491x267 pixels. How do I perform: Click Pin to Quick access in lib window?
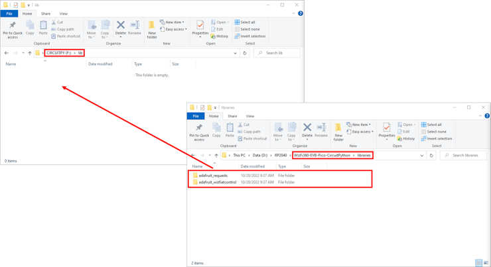click(x=13, y=30)
